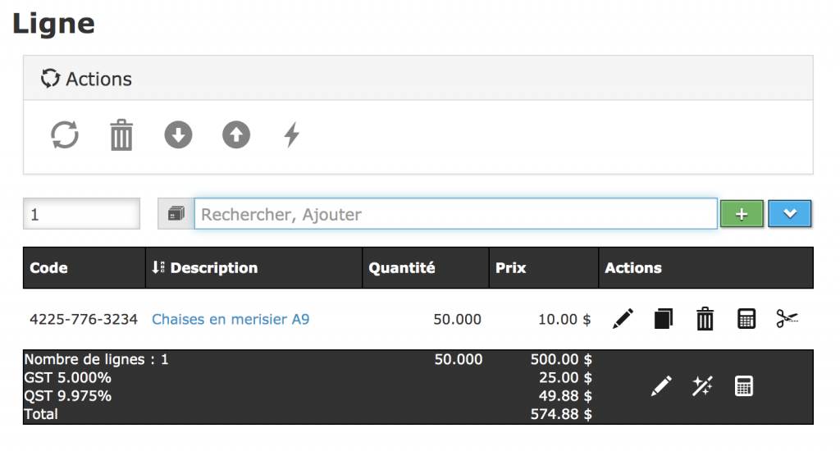Expand the blue dropdown arrow button
The height and width of the screenshot is (451, 840).
(790, 214)
